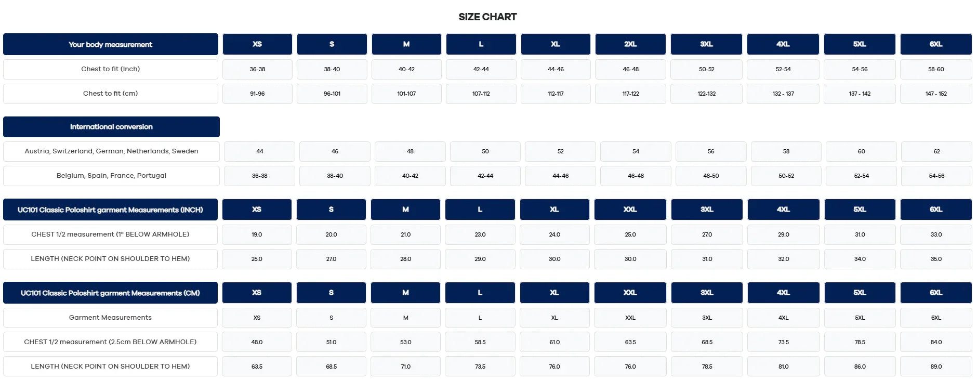Select the 58-60 chest inch cell for 6XL
The height and width of the screenshot is (379, 977).
(936, 69)
